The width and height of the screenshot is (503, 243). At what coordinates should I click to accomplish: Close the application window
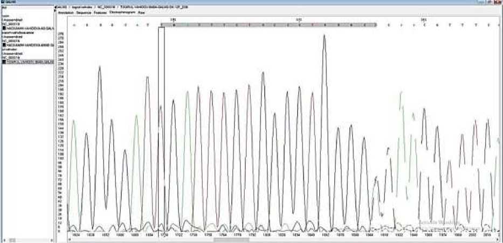coord(499,2)
